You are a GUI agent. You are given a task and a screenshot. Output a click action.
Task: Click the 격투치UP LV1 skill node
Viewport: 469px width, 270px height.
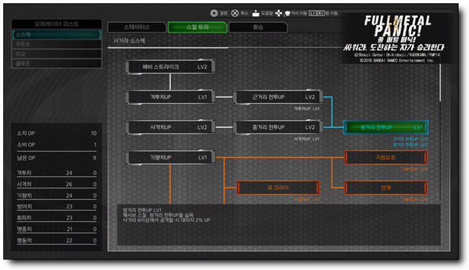tap(170, 97)
